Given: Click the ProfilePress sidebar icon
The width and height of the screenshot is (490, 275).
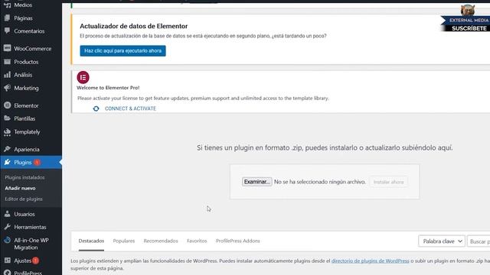Looking at the screenshot, I should [x=7, y=273].
